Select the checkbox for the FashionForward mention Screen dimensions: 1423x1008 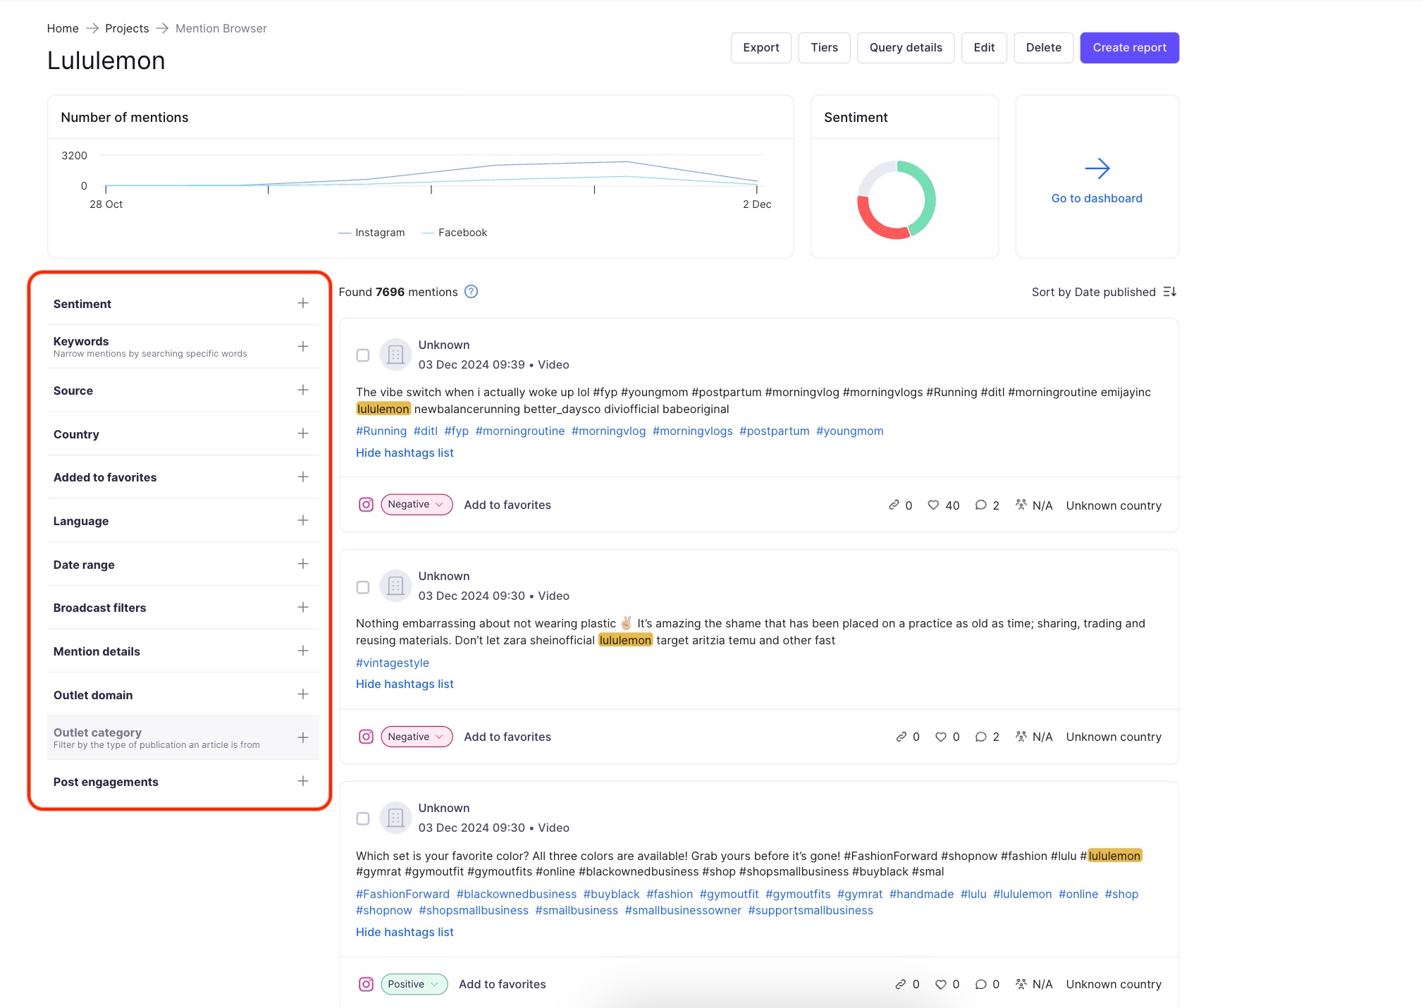(x=363, y=818)
